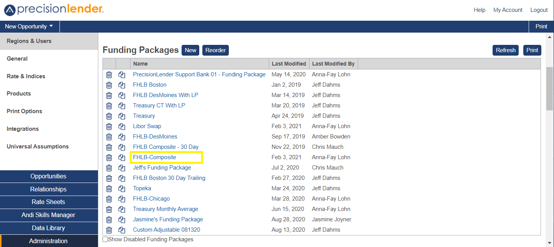
Task: Copy Treasury Monthly Average package
Action: pos(122,209)
